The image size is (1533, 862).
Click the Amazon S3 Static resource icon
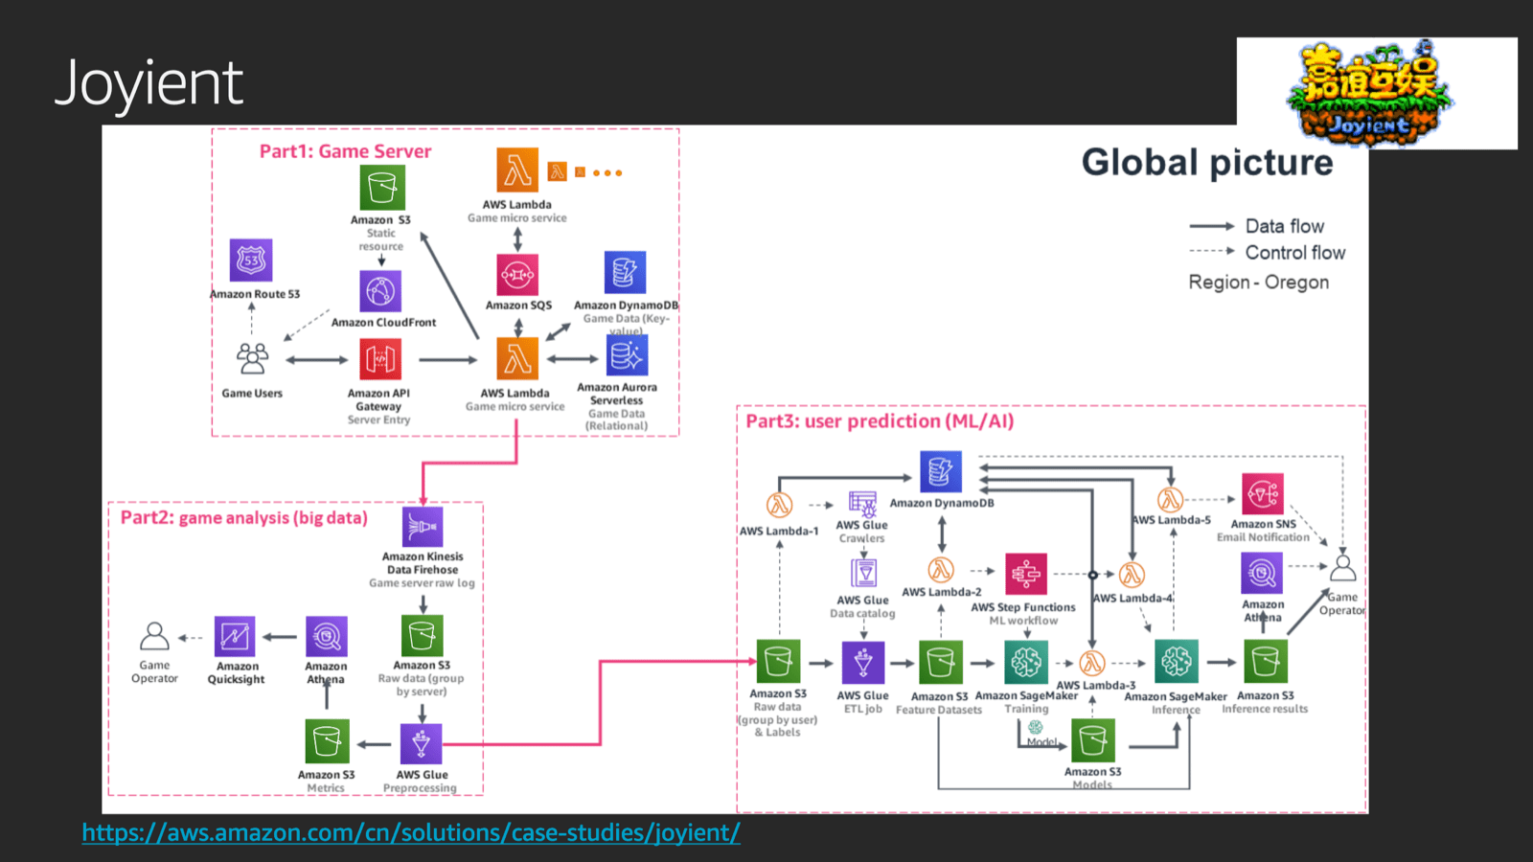(382, 188)
